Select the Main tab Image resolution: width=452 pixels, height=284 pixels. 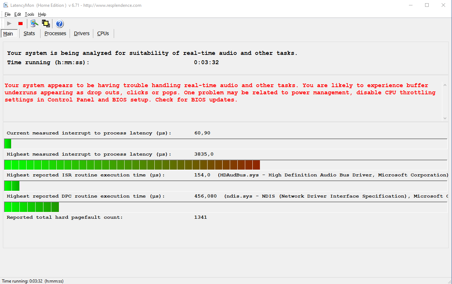pos(9,34)
